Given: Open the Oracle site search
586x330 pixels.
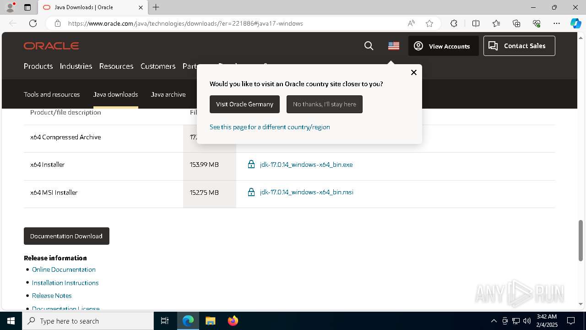Looking at the screenshot, I should pyautogui.click(x=369, y=46).
